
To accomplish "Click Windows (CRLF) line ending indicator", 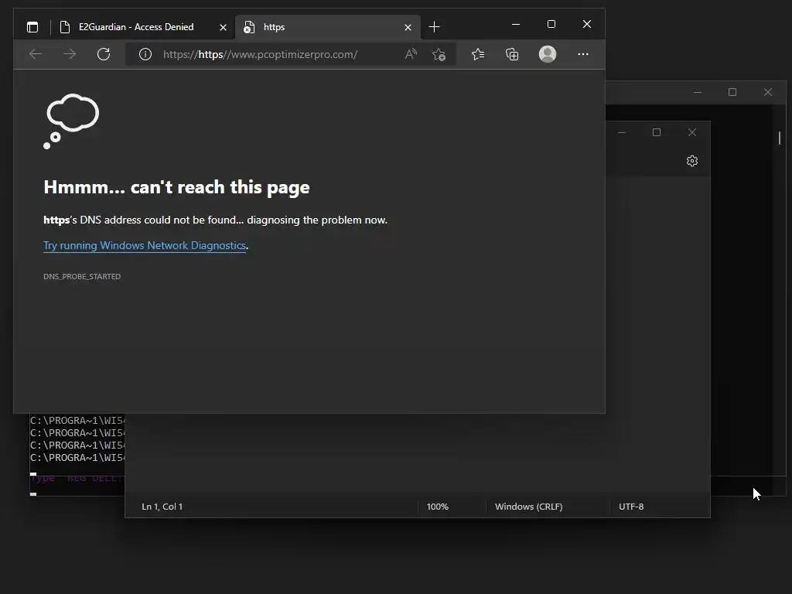I will tap(528, 507).
